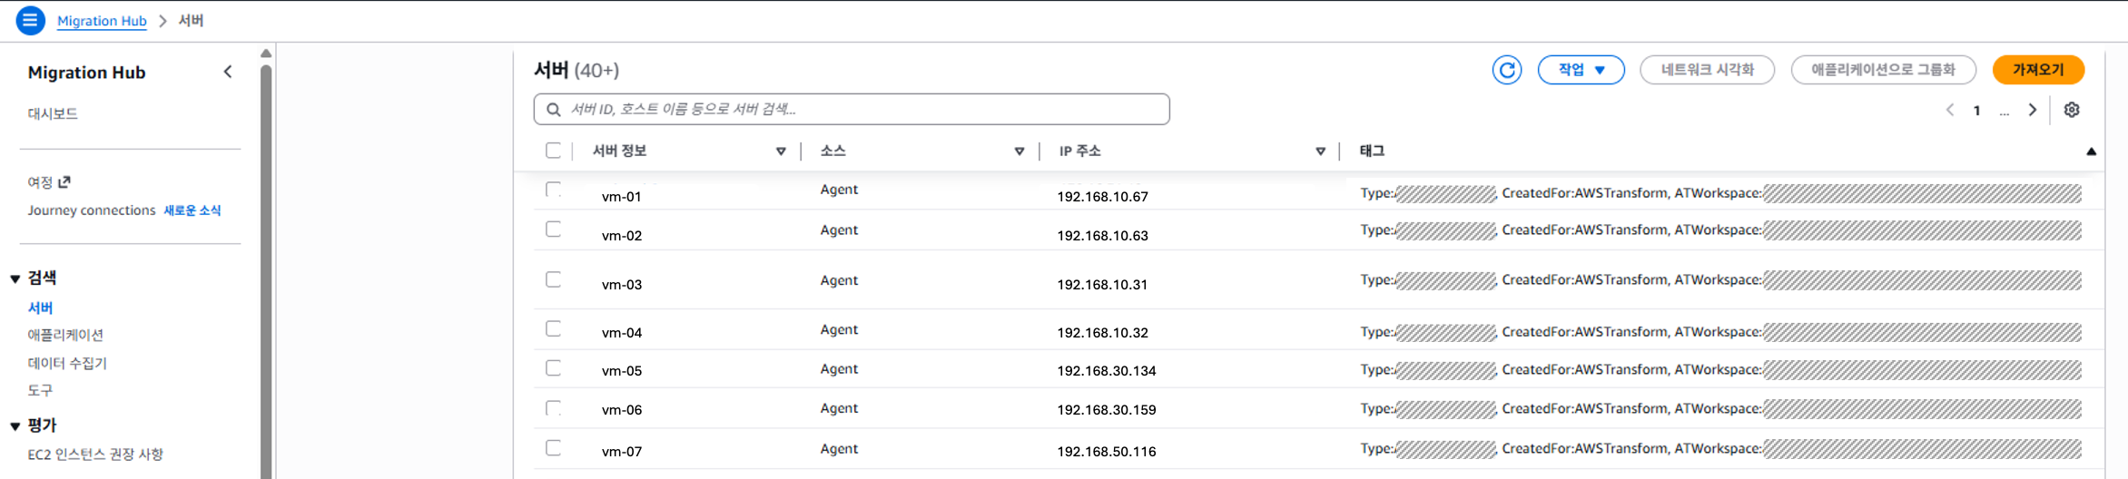The image size is (2128, 479).
Task: Open the hamburger navigation menu icon
Action: (x=30, y=20)
